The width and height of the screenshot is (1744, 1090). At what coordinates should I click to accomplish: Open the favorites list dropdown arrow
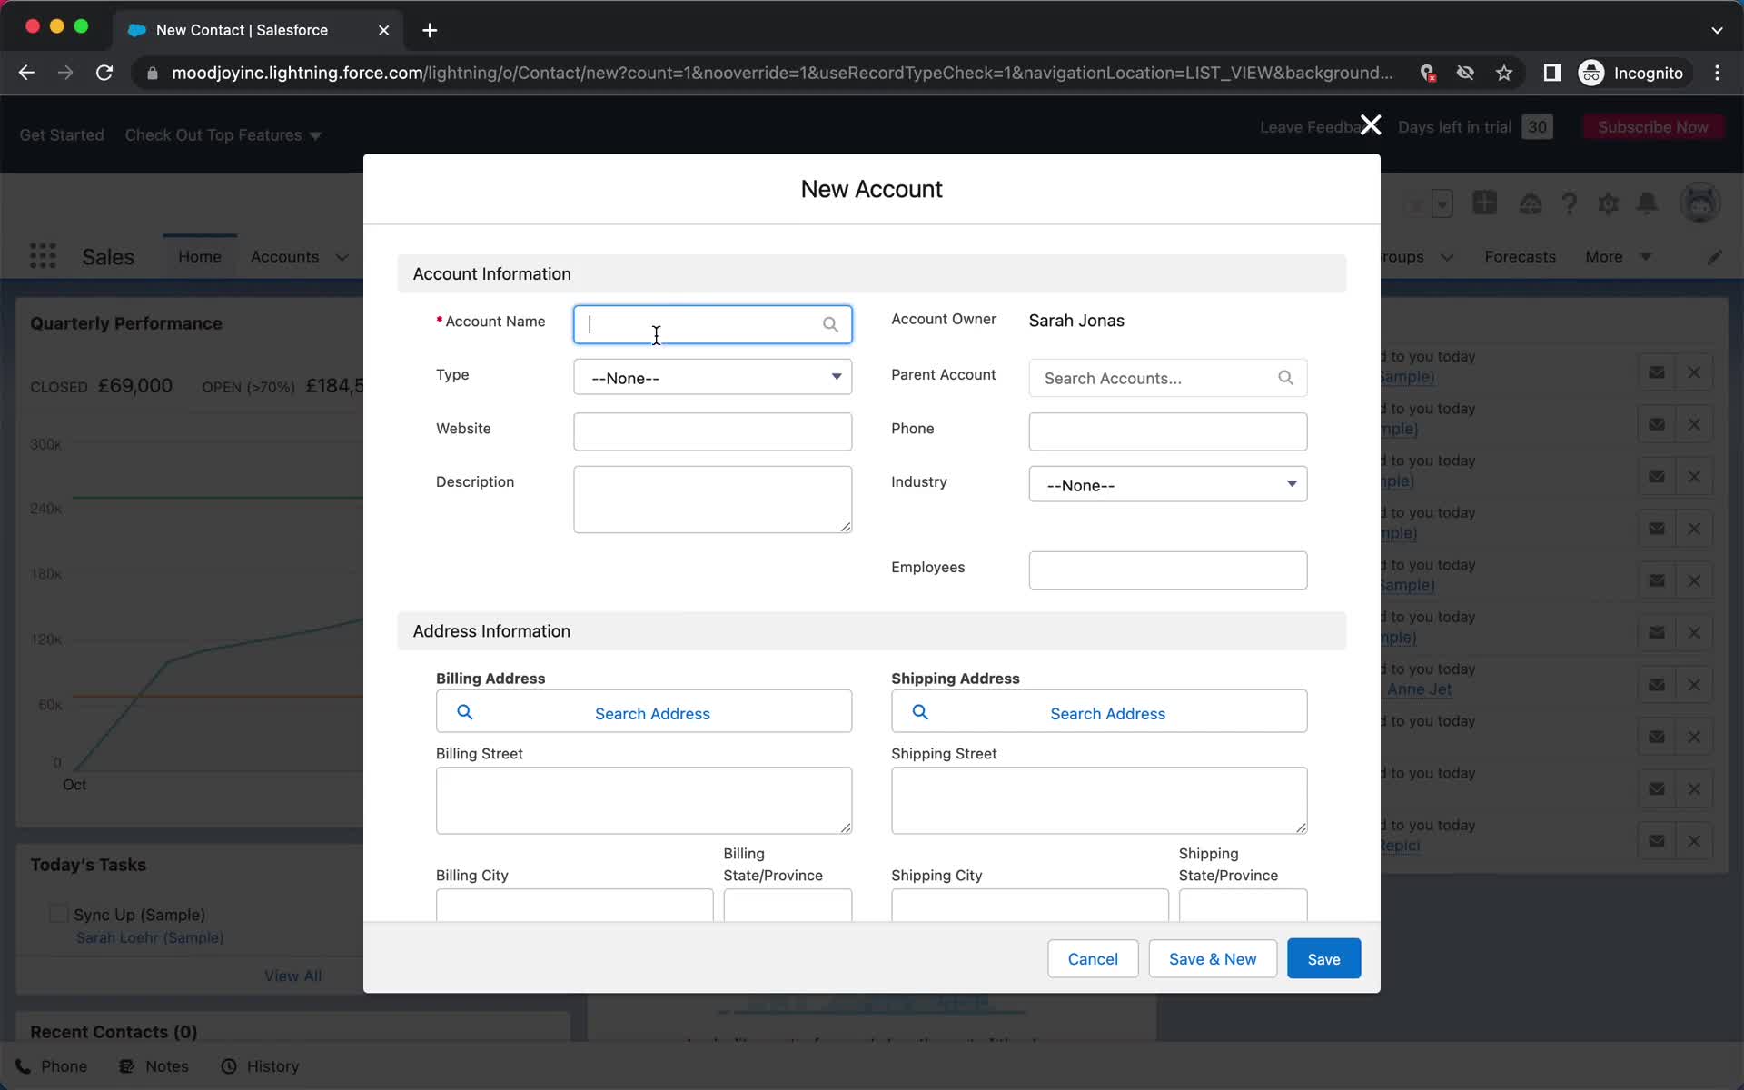[1442, 203]
